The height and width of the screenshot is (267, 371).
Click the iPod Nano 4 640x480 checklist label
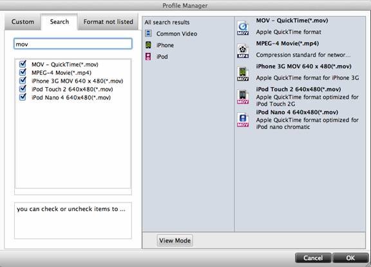point(71,97)
